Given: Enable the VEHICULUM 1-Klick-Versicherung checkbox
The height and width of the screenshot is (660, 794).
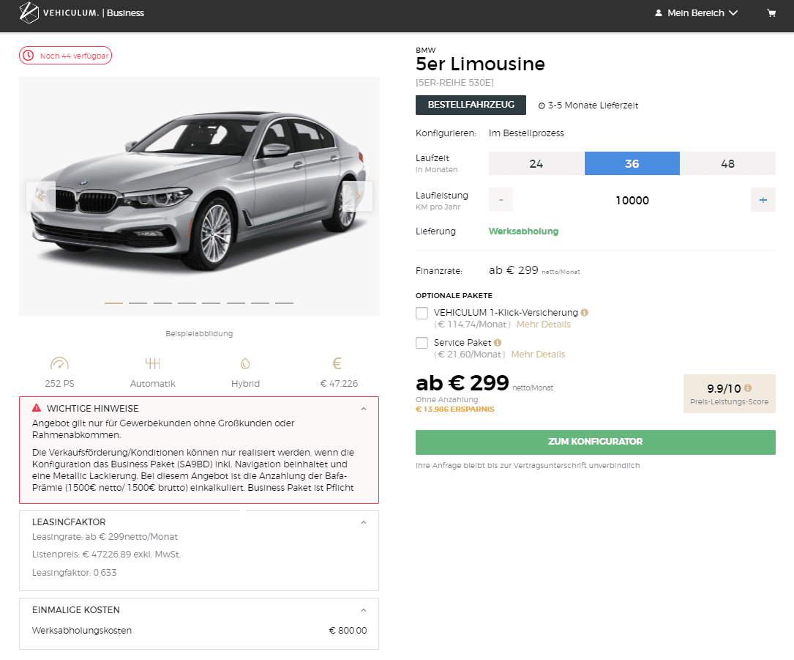Looking at the screenshot, I should pos(422,314).
